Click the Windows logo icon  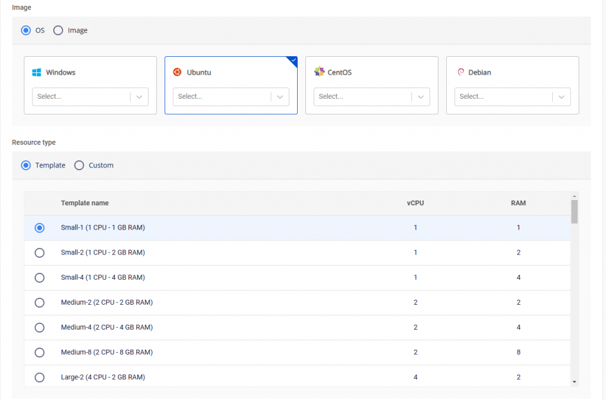click(x=36, y=72)
